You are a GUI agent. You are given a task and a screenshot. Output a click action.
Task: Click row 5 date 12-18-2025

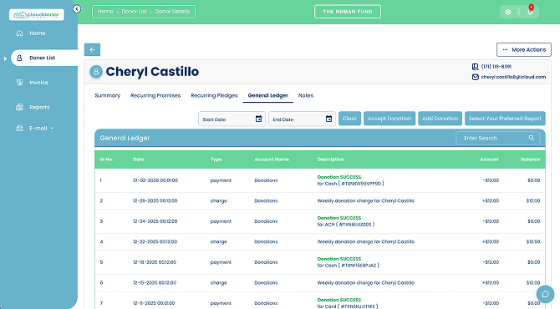[x=155, y=262]
